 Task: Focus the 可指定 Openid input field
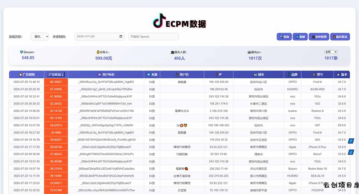[153, 37]
